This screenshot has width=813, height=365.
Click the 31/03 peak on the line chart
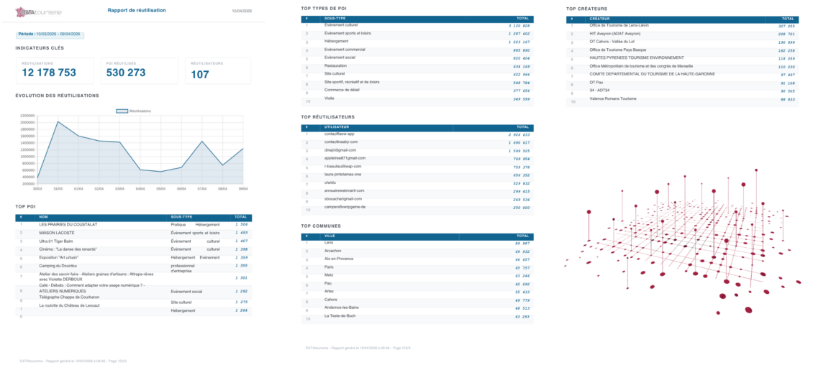pos(58,121)
